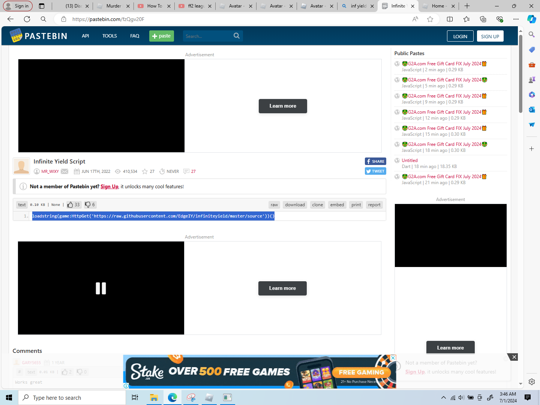
Task: Show hidden system tray icons
Action: point(444,397)
